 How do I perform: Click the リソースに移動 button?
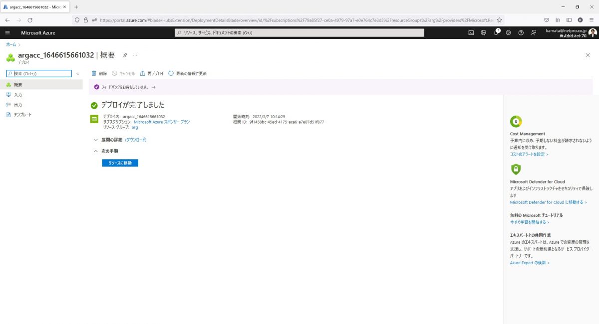point(120,163)
